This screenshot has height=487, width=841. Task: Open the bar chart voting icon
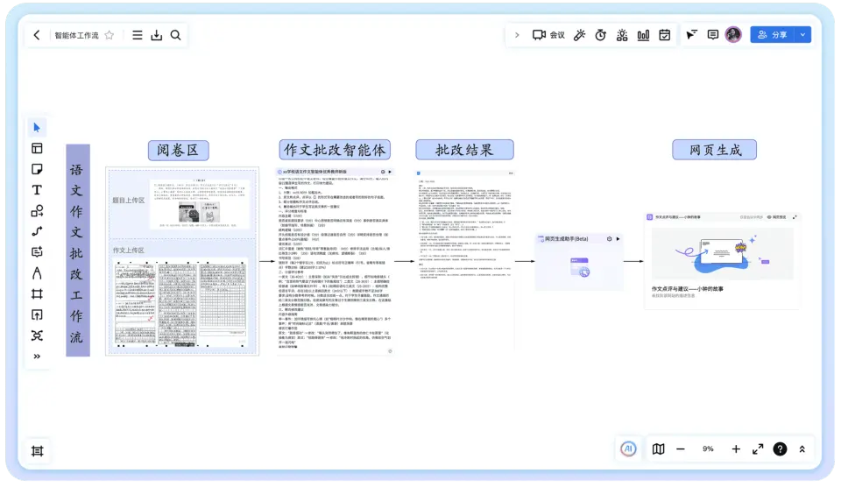tap(643, 35)
